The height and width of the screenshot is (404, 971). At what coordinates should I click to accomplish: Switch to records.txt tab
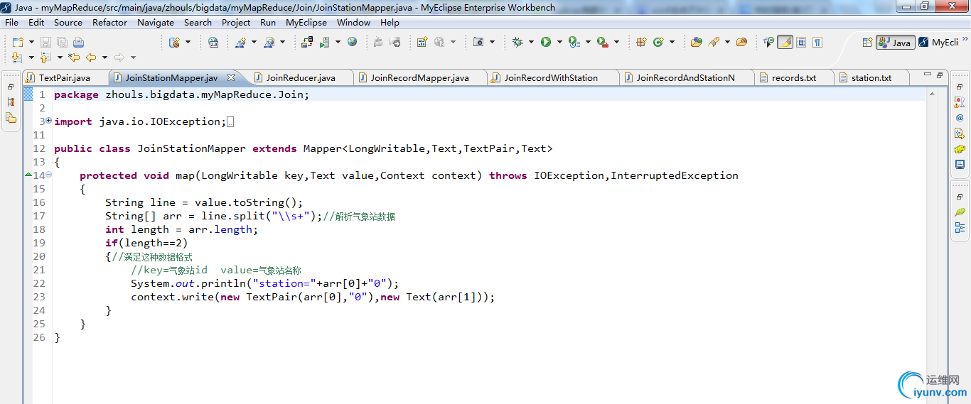793,77
